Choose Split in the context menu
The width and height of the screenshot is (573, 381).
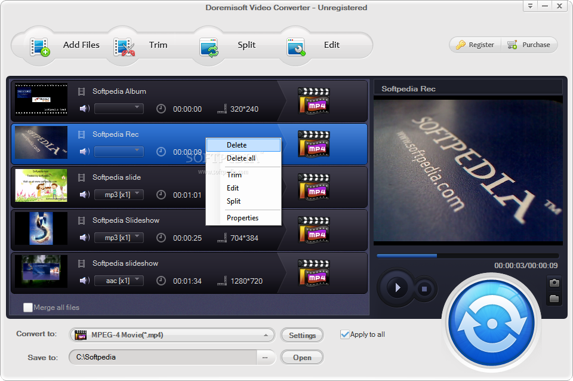pyautogui.click(x=244, y=201)
